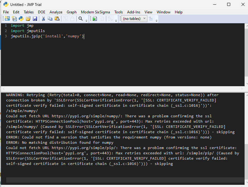This screenshot has width=248, height=187.
Task: Click 'WARNING: Retrying' log line
Action: coord(112,95)
